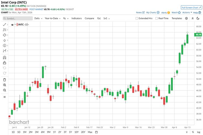Select the 6M range
Image resolution: width=203 pixels, height=135 pixels.
pyautogui.click(x=43, y=132)
